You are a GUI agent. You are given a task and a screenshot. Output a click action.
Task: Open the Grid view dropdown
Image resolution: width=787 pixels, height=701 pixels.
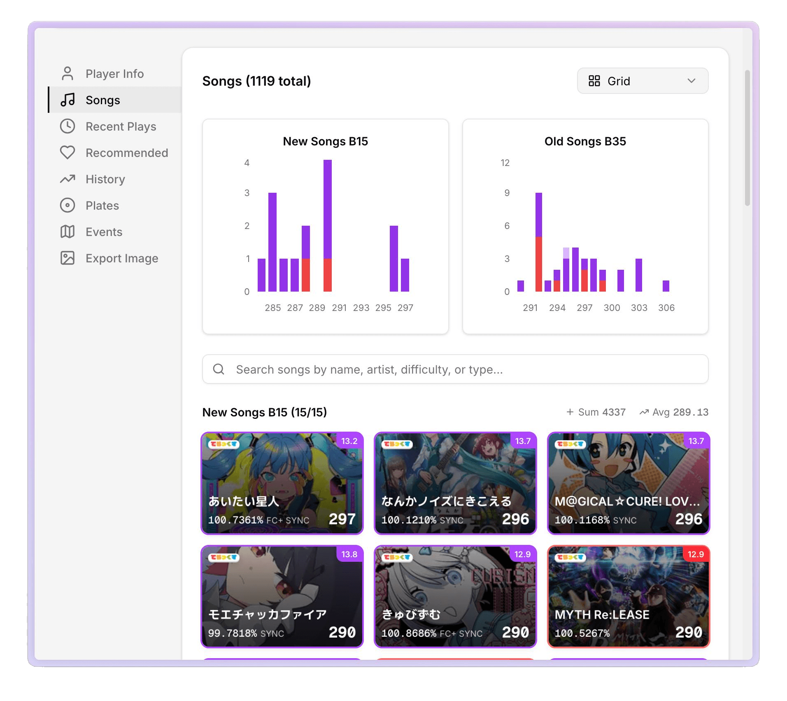[x=642, y=81]
